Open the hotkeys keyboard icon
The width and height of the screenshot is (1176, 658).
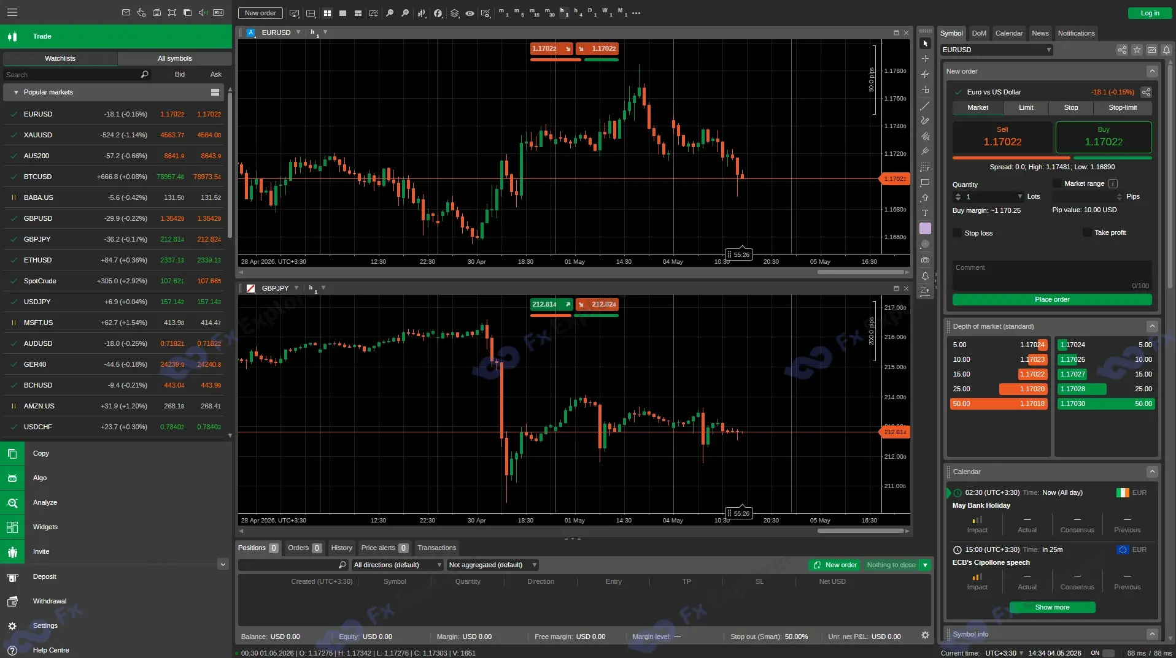point(157,12)
